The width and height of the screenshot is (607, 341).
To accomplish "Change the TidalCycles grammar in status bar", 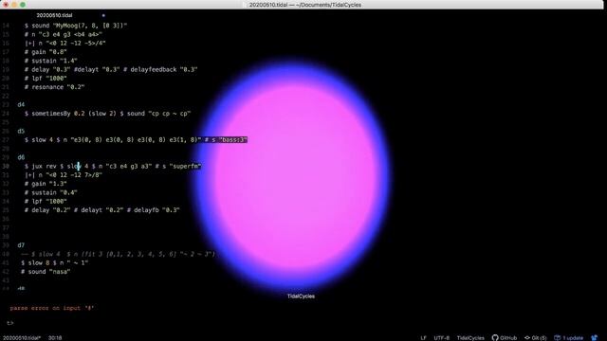I will (x=470, y=337).
